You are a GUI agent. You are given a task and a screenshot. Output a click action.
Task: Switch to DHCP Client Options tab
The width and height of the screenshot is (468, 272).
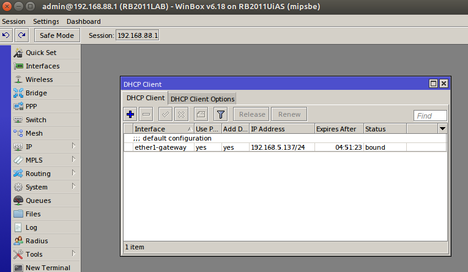click(x=202, y=99)
